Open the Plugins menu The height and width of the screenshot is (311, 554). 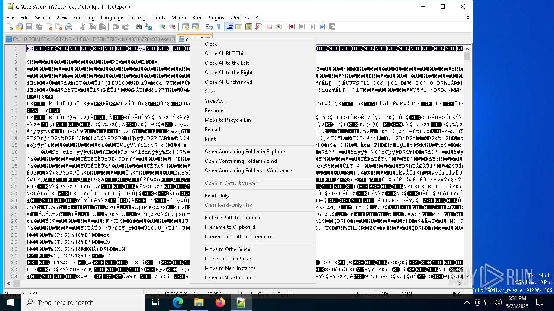point(216,18)
